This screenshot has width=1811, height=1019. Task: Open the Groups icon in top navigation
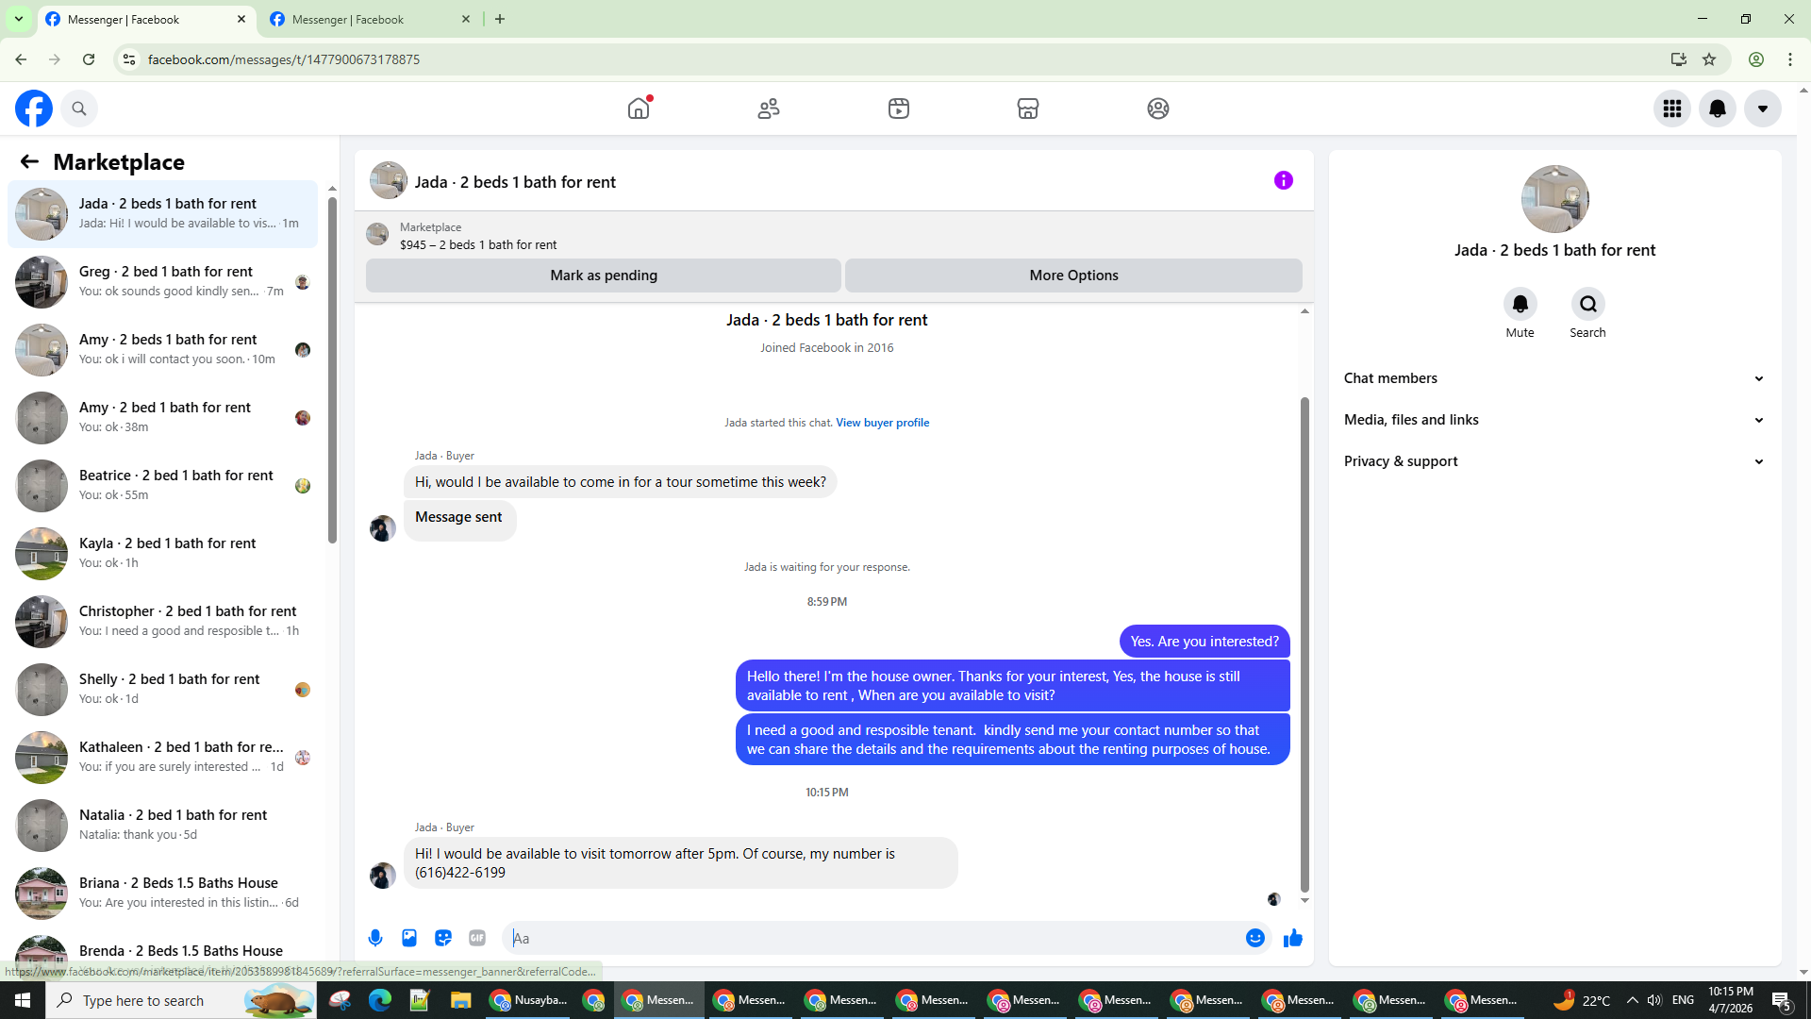point(1158,109)
